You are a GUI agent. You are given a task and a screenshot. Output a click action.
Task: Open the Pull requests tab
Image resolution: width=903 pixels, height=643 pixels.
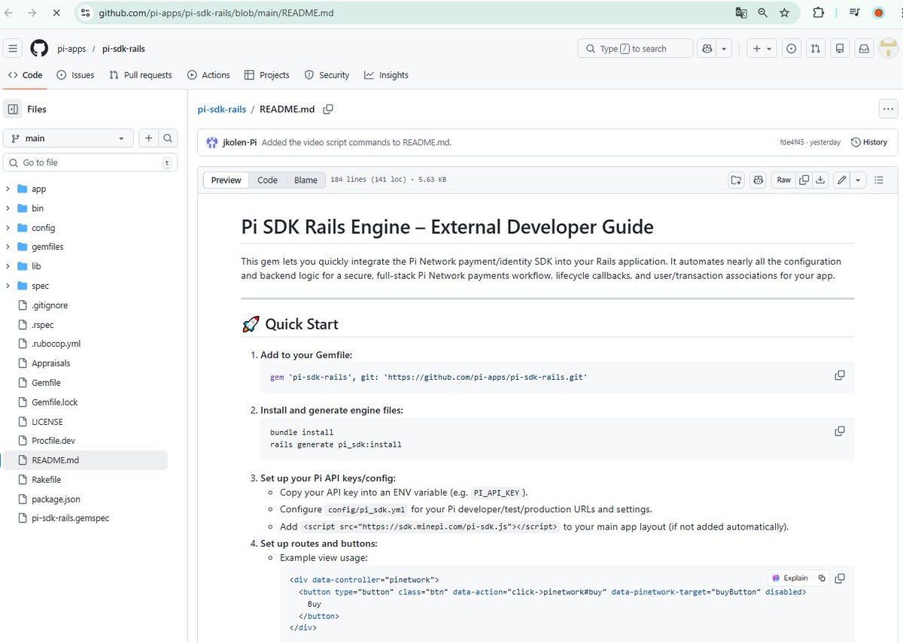click(x=141, y=75)
